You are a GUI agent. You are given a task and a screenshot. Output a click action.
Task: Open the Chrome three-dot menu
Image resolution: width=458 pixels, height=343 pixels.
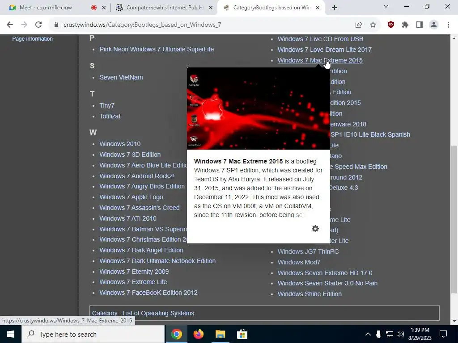tap(448, 25)
